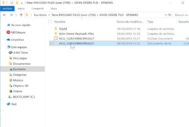Click the properties checkmark icon in title bar

tap(12, 3)
